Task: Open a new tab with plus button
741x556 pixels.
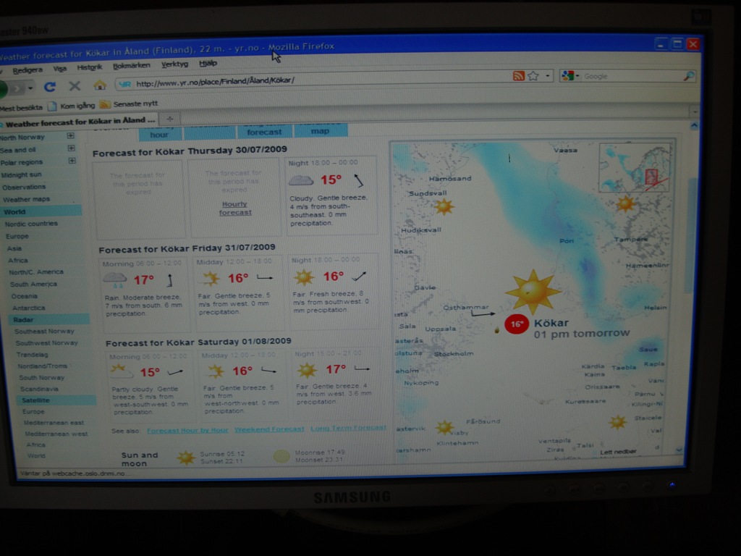Action: (x=169, y=119)
